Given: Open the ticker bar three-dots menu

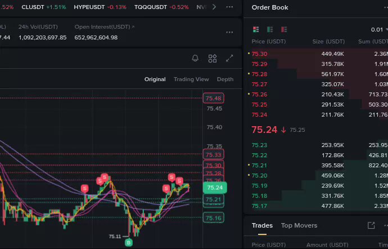Looking at the screenshot, I should (229, 7).
